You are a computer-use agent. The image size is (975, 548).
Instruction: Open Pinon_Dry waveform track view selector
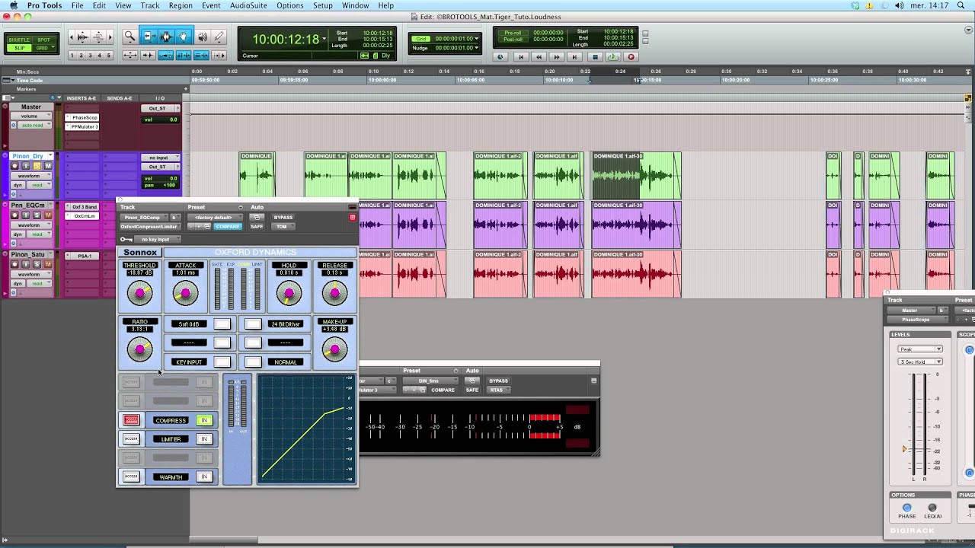(32, 176)
